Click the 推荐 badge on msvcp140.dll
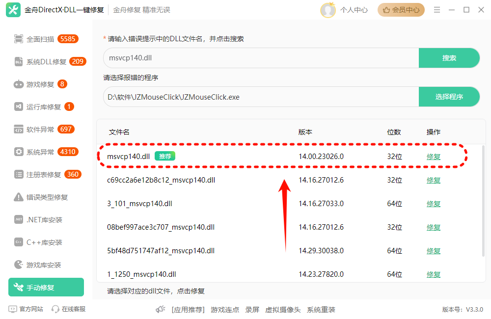This screenshot has height=319, width=491. click(165, 156)
